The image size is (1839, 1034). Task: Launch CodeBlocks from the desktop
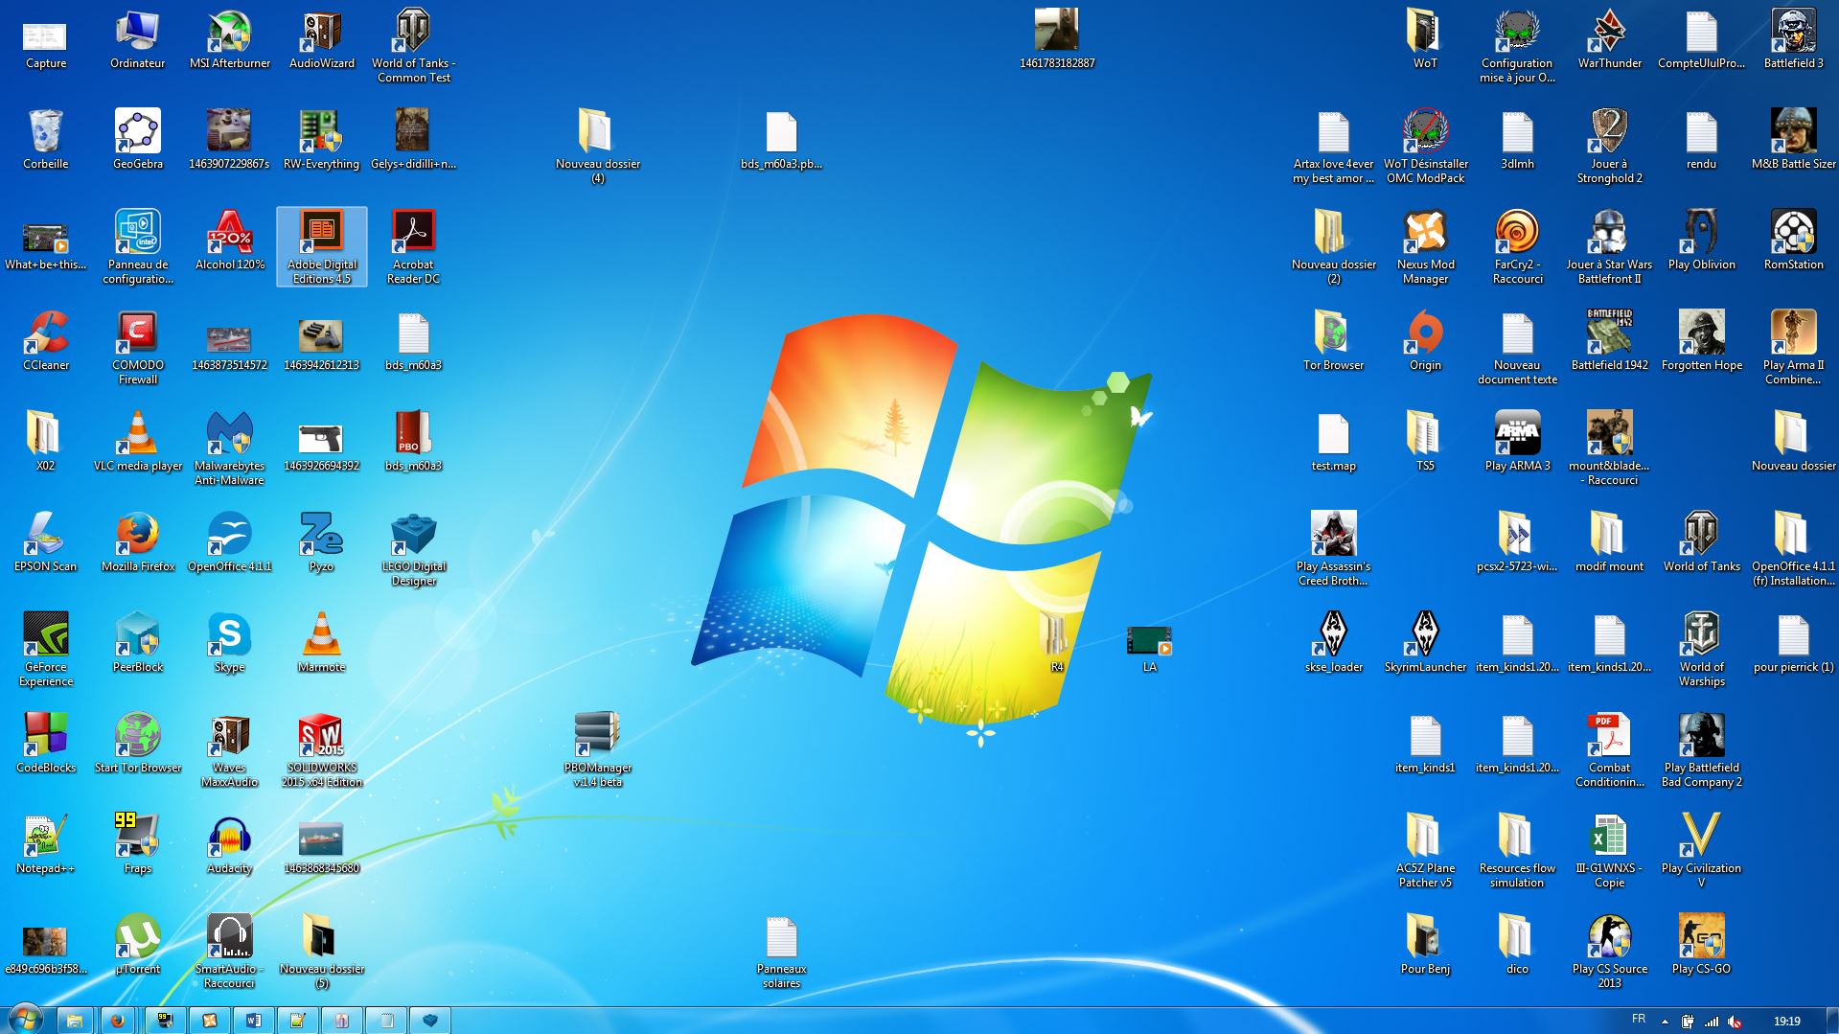point(46,745)
